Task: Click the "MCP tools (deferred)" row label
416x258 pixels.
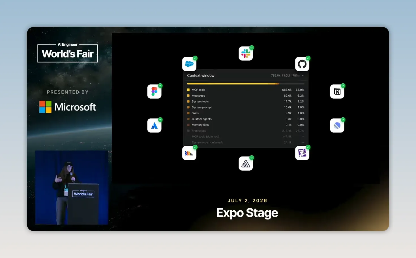Action: 205,137
